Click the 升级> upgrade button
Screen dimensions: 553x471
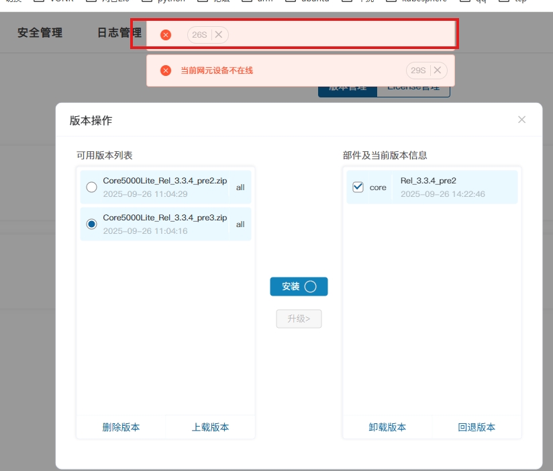click(299, 318)
